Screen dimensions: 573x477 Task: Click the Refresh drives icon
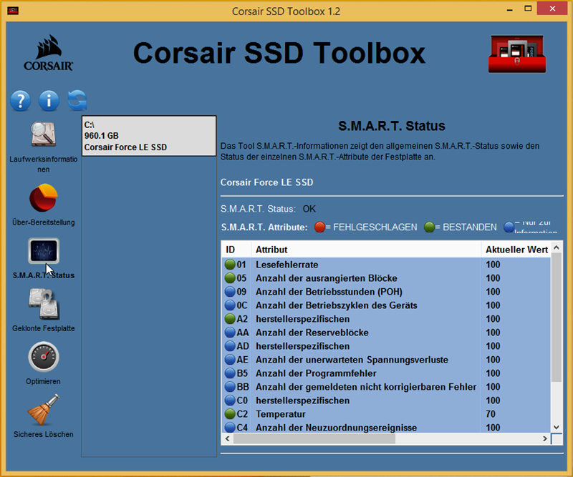[x=77, y=100]
